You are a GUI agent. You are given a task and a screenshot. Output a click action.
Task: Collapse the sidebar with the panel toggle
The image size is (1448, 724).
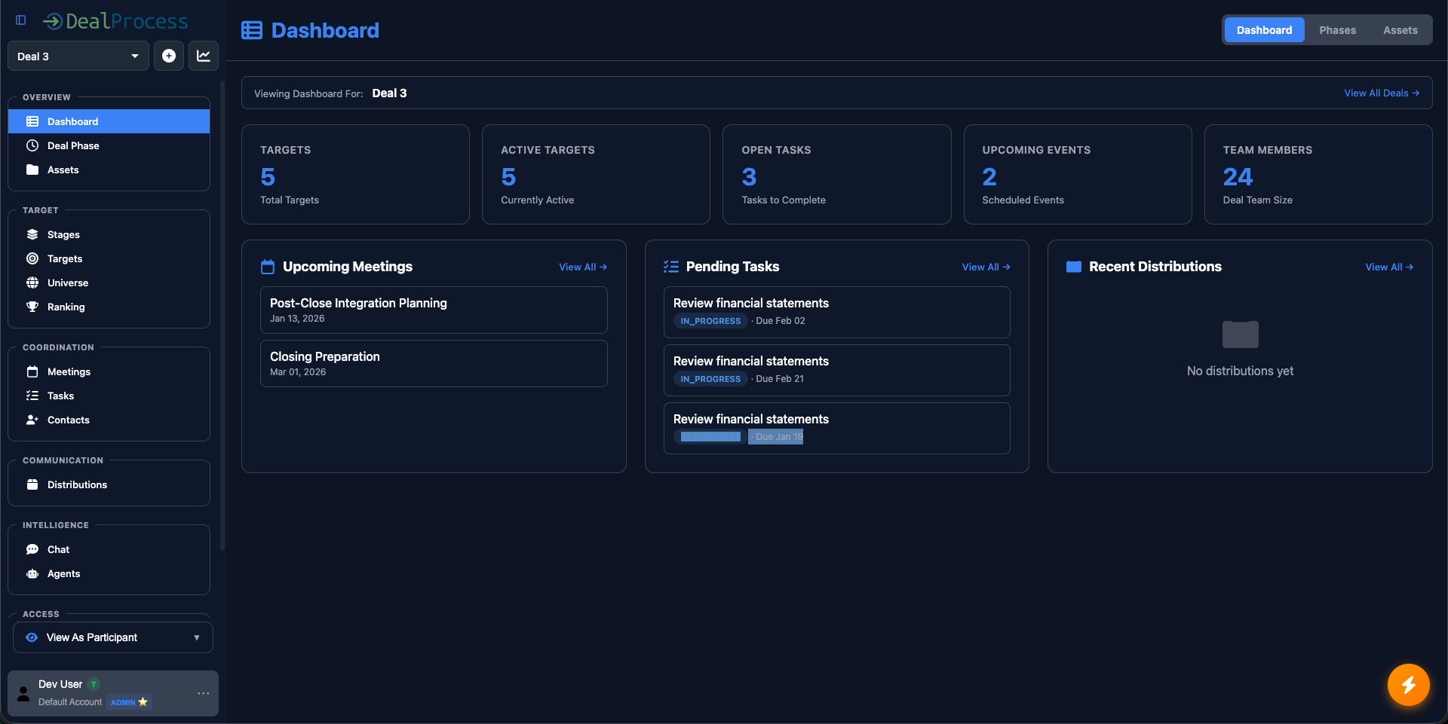[x=20, y=20]
